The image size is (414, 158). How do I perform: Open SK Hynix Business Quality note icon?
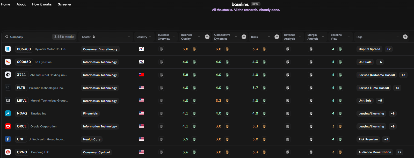pos(194,62)
